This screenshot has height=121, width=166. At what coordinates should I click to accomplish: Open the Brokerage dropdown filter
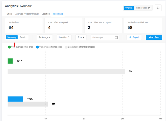pos(45,37)
